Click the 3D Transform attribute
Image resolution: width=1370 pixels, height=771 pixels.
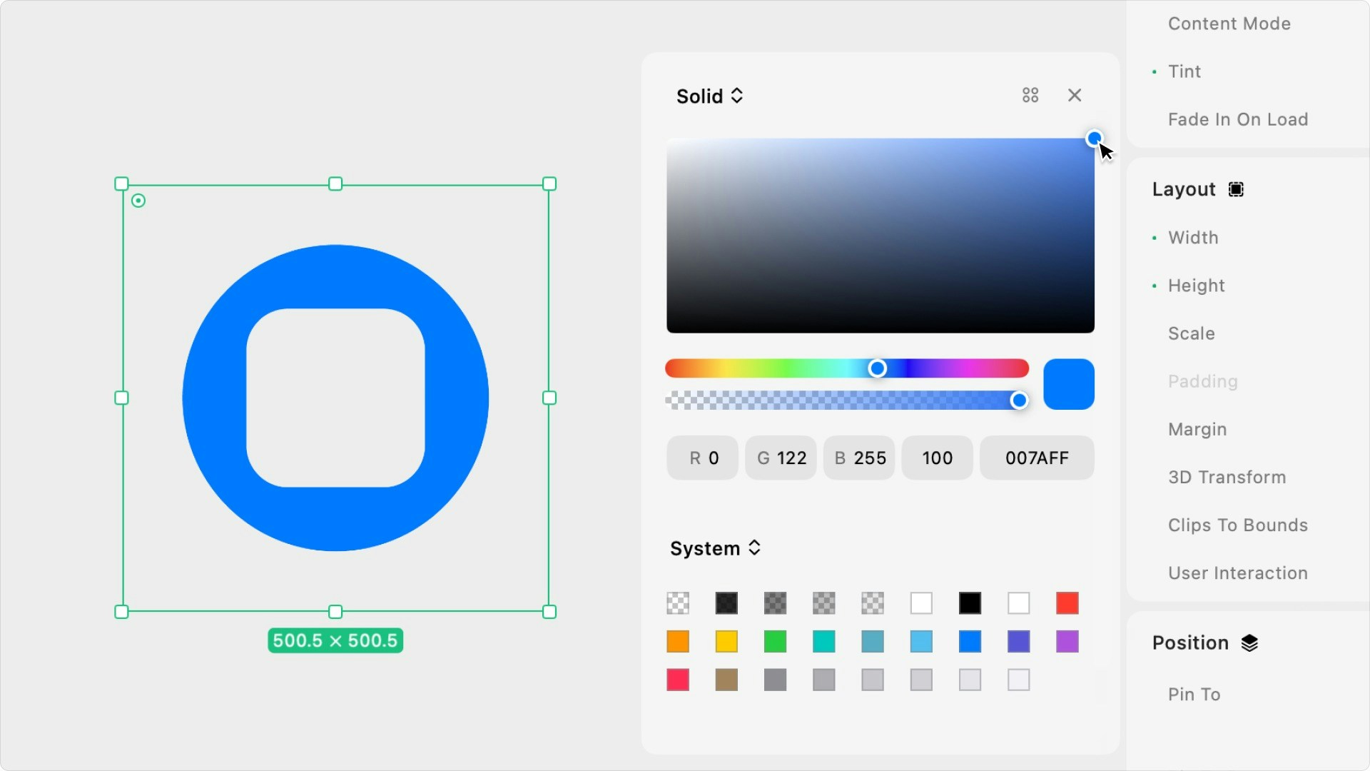[x=1227, y=478]
